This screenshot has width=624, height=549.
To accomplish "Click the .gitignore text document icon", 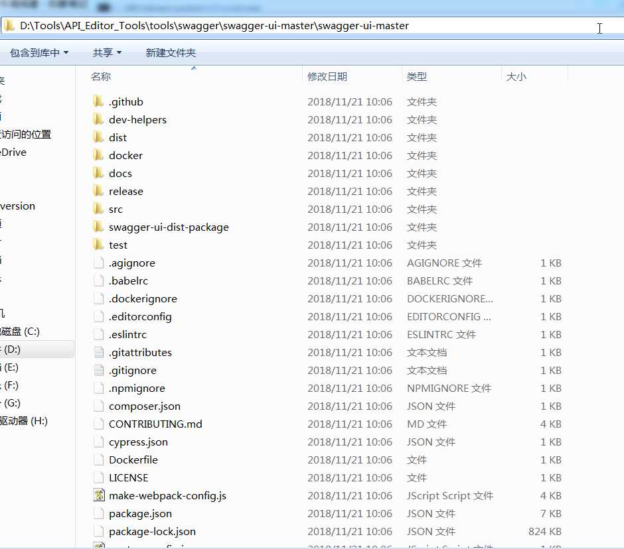I will pos(99,370).
